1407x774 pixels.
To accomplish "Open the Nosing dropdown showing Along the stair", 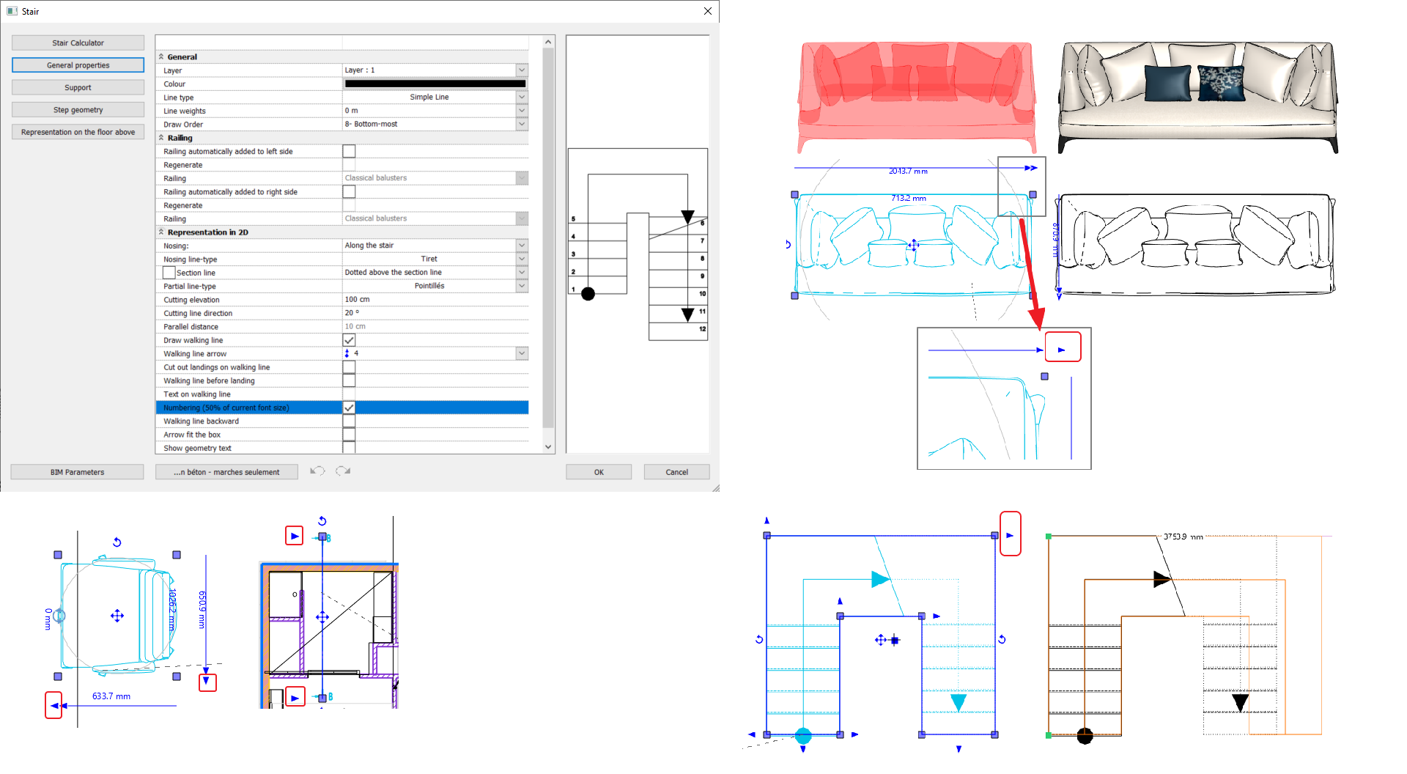I will (521, 245).
